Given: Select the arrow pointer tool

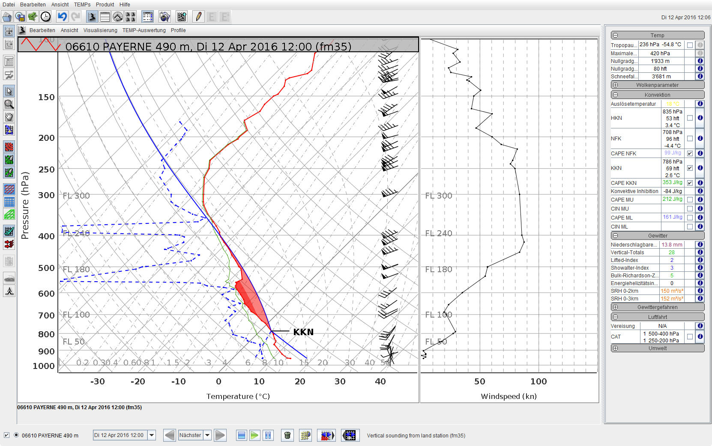Looking at the screenshot, I should pyautogui.click(x=9, y=91).
